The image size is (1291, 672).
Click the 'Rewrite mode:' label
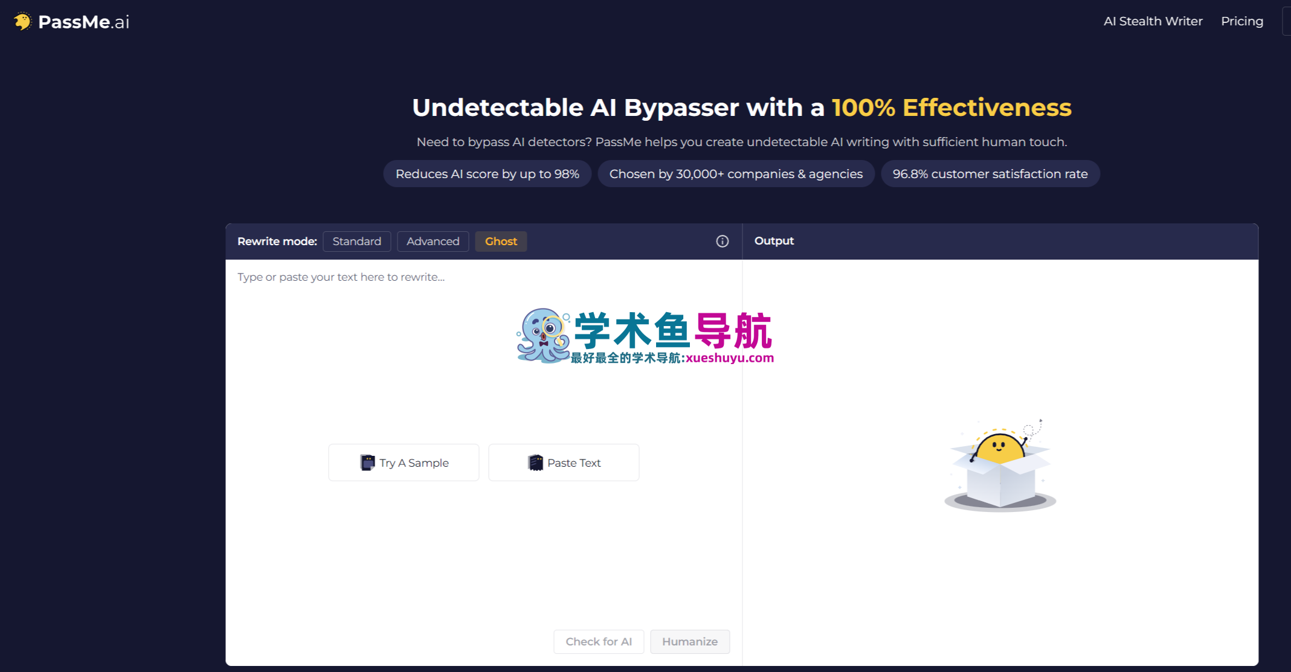point(277,242)
